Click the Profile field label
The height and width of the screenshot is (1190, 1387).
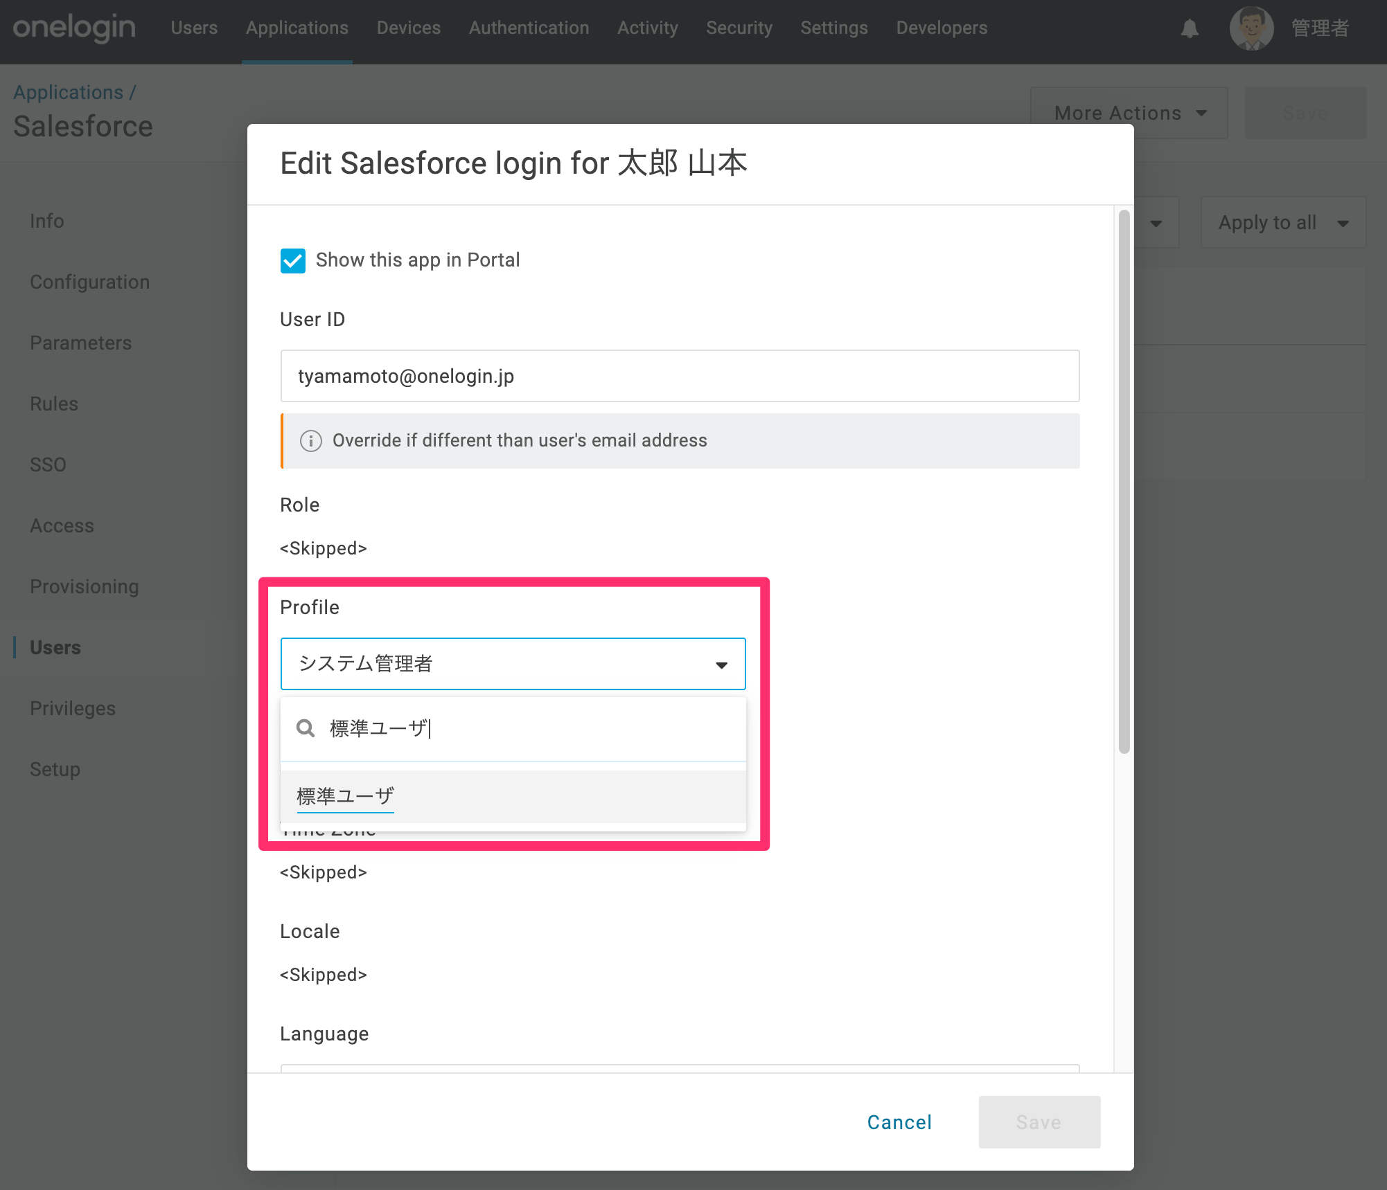click(x=310, y=607)
